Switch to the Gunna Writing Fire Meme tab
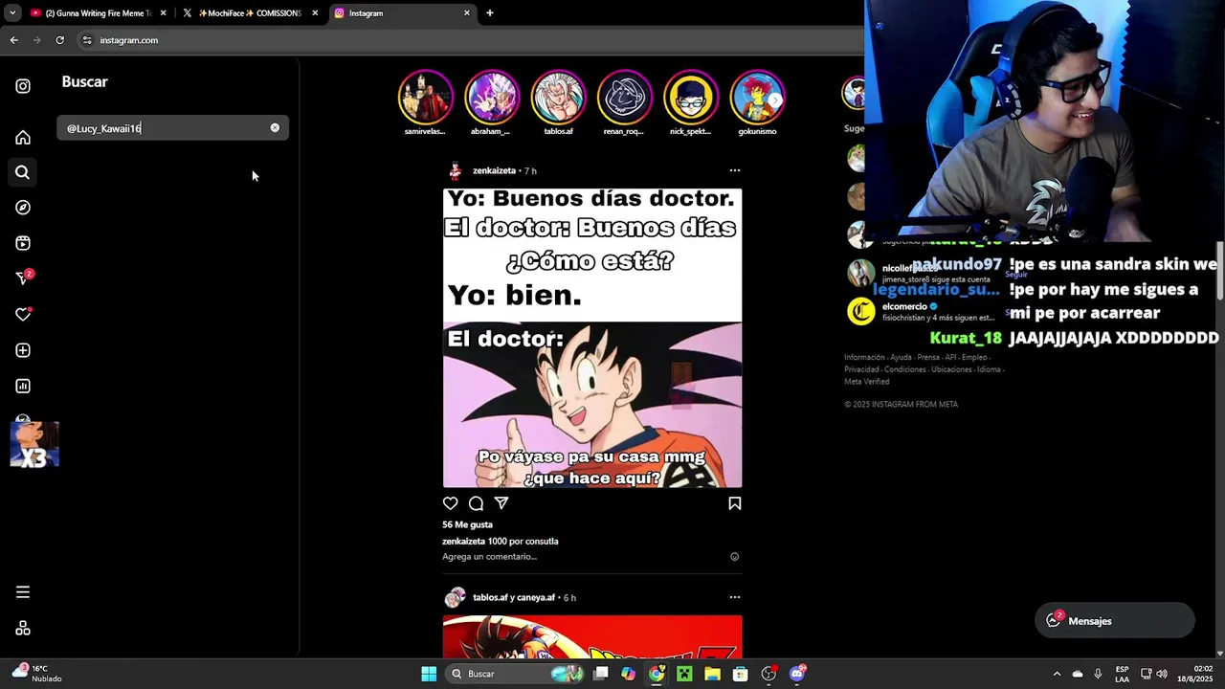Screen dimensions: 1225x689 [x=99, y=13]
